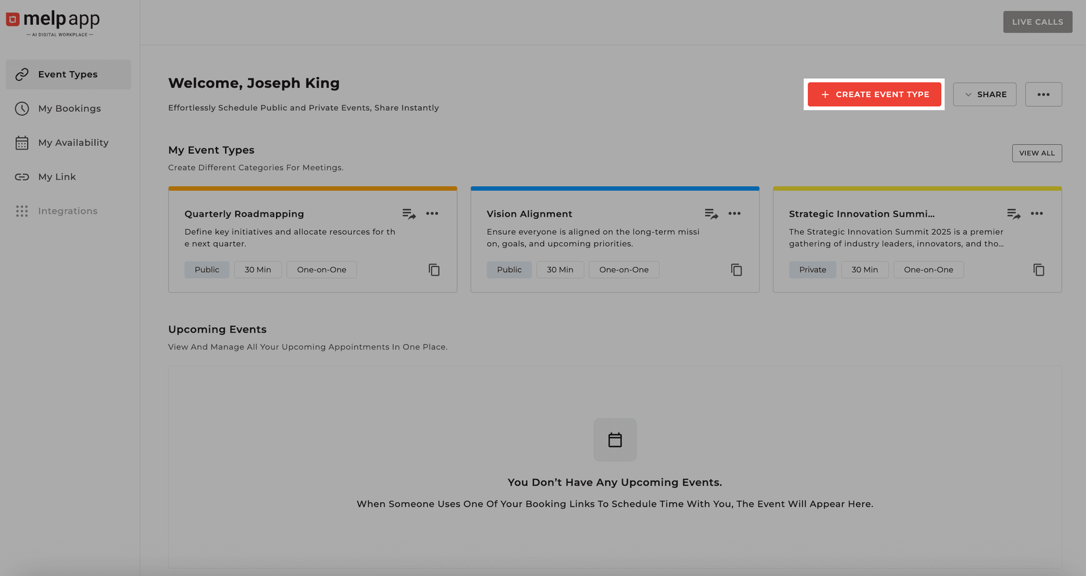Screen dimensions: 1086x576
Task: Open the three-dot menu on Vision Alignment
Action: (735, 213)
